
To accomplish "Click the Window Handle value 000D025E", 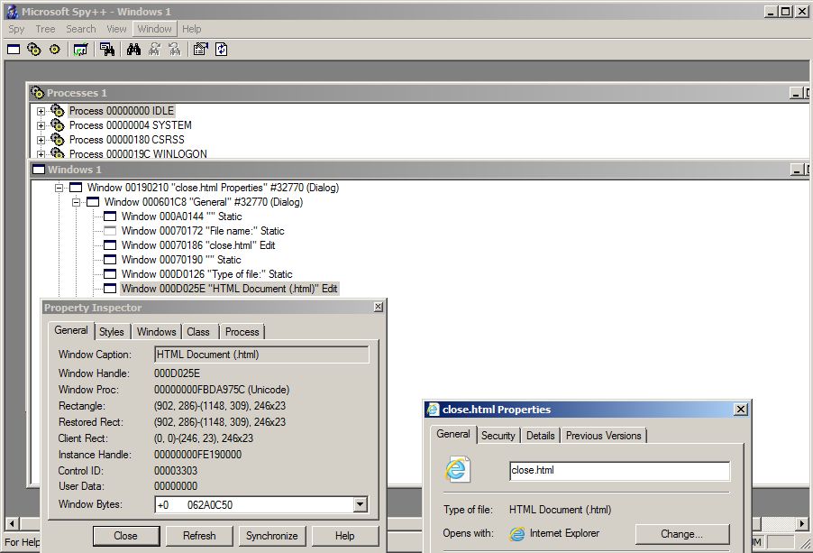I will point(177,373).
